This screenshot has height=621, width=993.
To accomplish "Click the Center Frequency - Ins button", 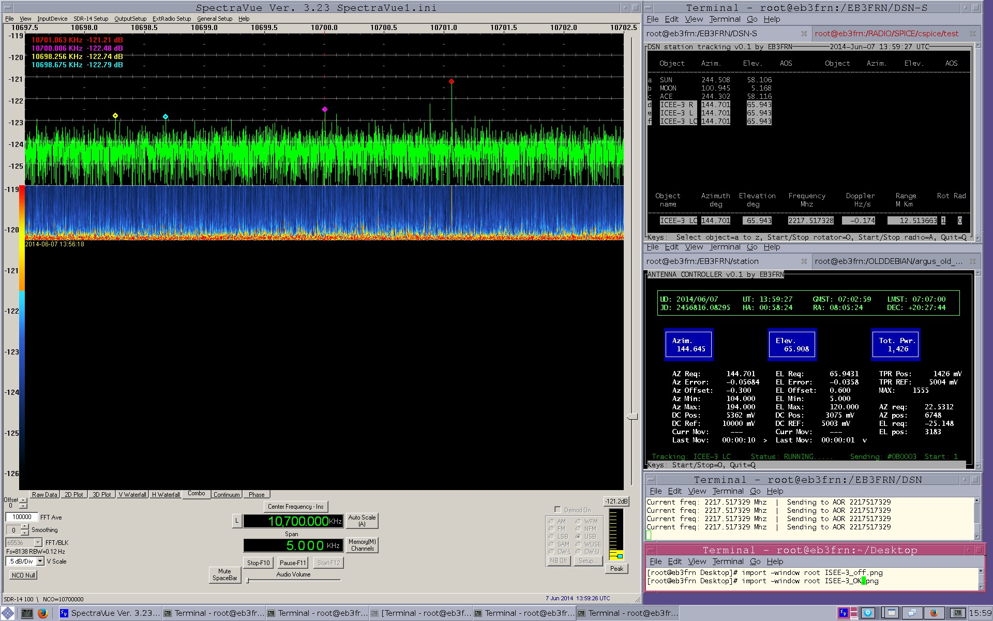I will click(x=295, y=507).
